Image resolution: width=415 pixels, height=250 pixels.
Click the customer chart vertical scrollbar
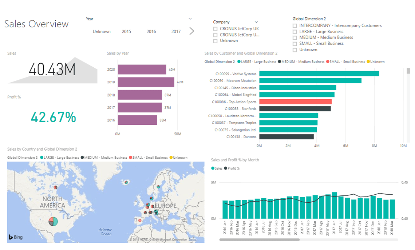pos(408,71)
